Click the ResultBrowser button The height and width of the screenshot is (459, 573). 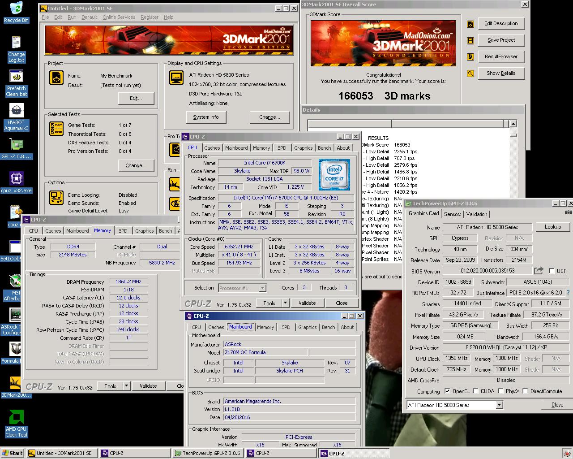[x=501, y=57]
